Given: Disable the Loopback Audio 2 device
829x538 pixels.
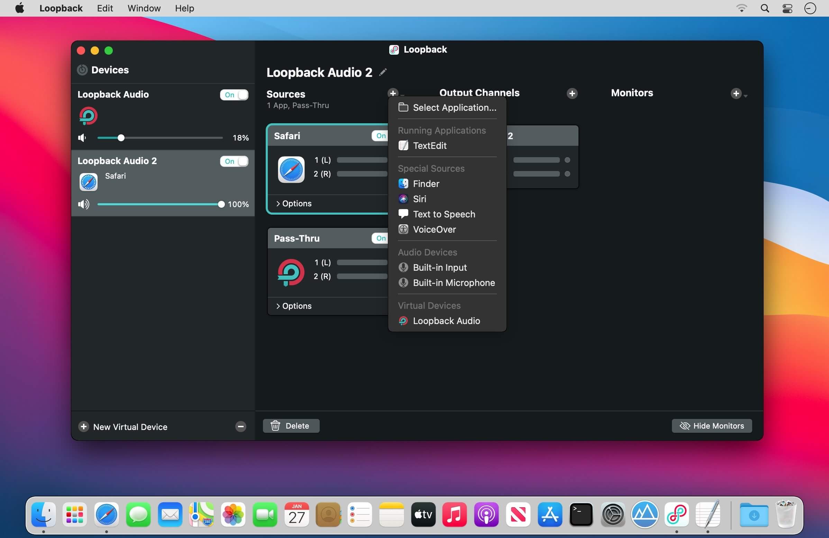Looking at the screenshot, I should [234, 161].
